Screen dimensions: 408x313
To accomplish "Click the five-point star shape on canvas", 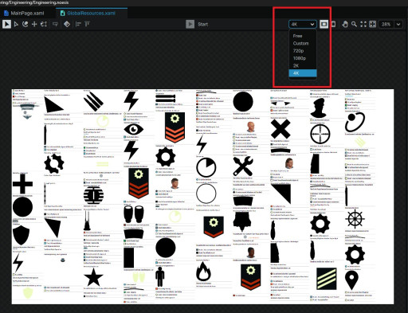I will pos(93,277).
